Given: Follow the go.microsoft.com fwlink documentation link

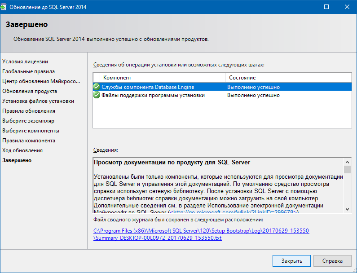Looking at the screenshot, I should tap(234, 212).
